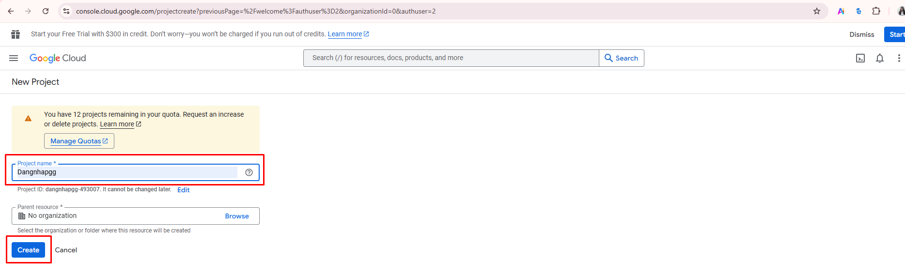Focus the Project name input field

126,172
